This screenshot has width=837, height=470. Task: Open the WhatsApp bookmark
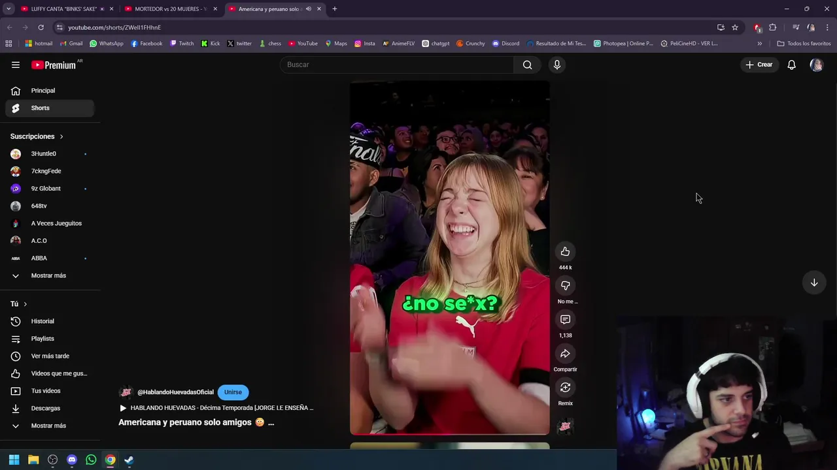pyautogui.click(x=106, y=44)
